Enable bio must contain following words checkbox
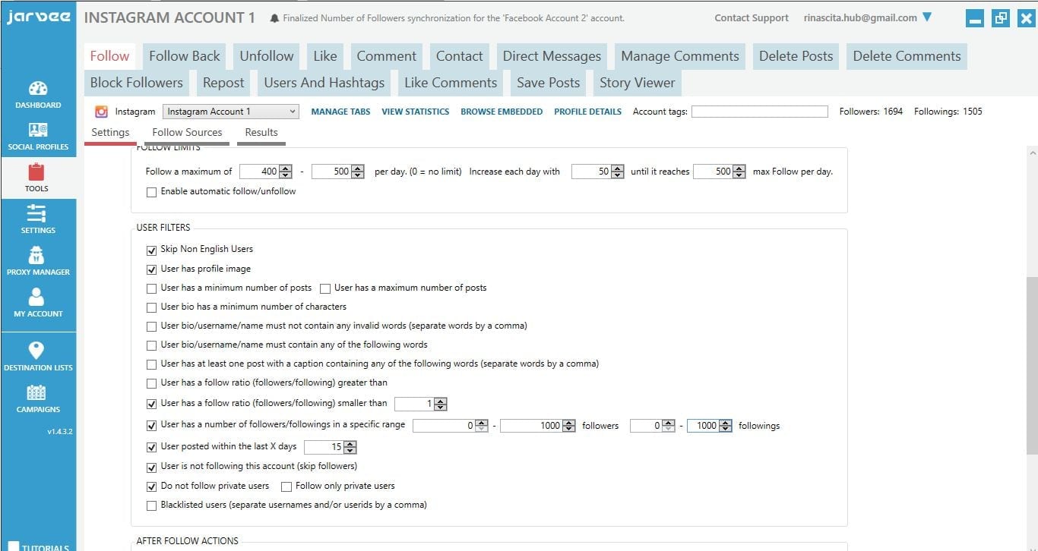Screen dimensions: 1038x551 (x=151, y=345)
